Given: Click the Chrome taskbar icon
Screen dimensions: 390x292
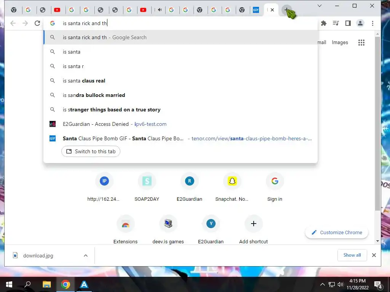Looking at the screenshot, I should tap(66, 284).
